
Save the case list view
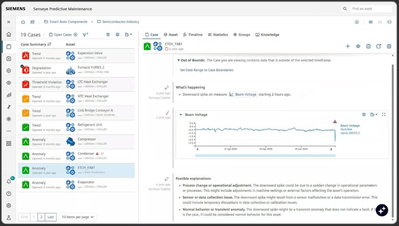108,35
